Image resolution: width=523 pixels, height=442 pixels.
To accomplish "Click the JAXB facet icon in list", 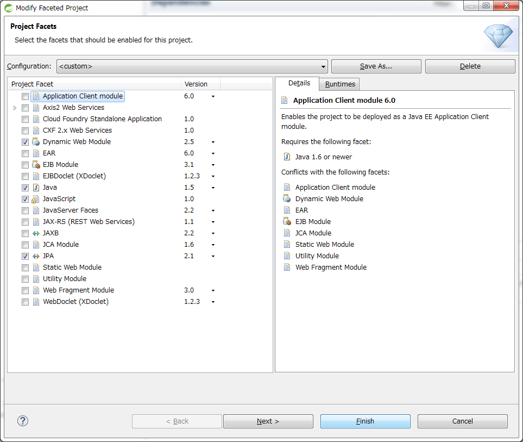I will [36, 233].
